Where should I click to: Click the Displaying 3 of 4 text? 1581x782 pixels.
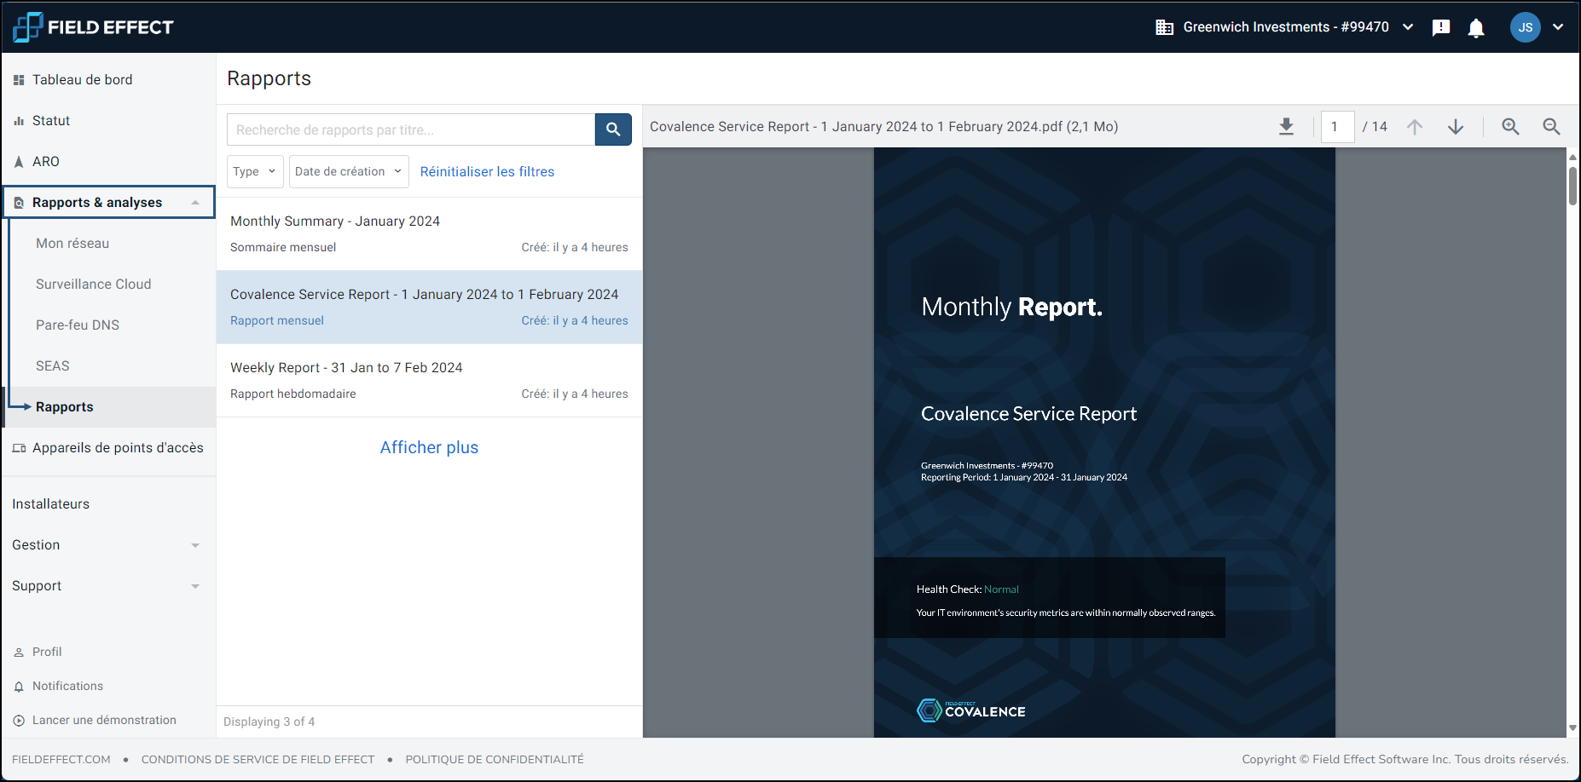tap(269, 722)
